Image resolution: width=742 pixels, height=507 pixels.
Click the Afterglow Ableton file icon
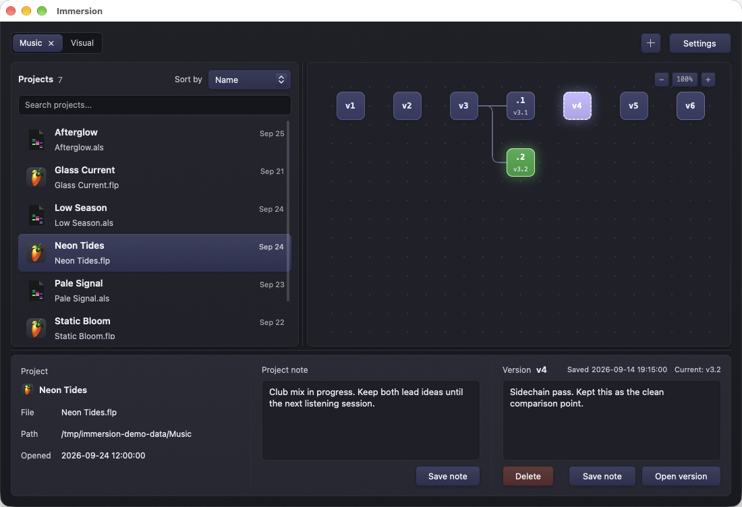(x=36, y=140)
